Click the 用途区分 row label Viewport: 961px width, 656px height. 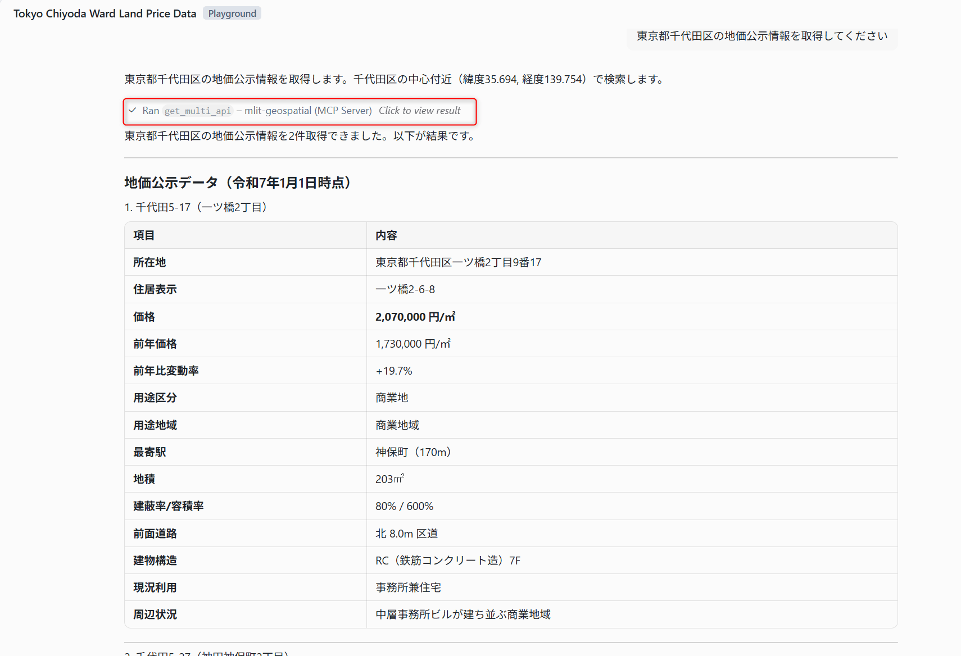pos(155,398)
